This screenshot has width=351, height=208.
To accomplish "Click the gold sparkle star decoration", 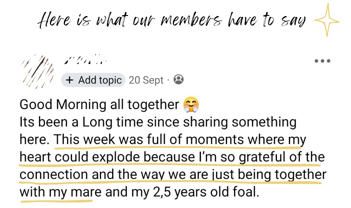I will tap(326, 20).
